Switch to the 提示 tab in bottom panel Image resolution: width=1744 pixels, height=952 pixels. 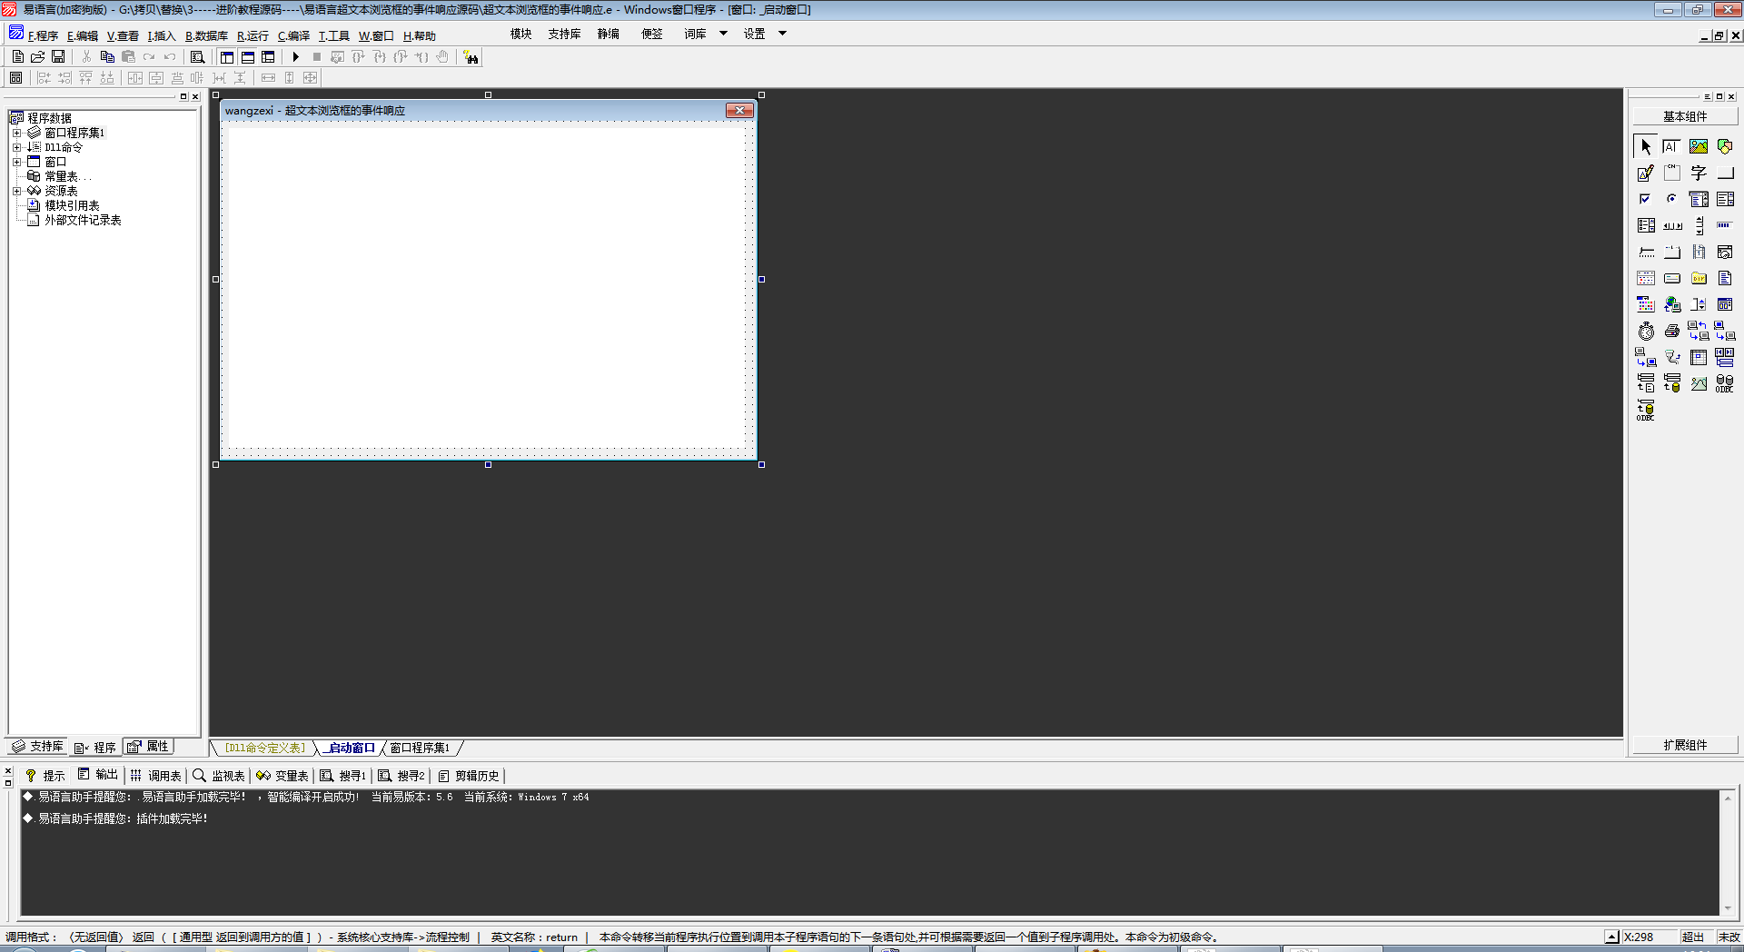coord(45,775)
